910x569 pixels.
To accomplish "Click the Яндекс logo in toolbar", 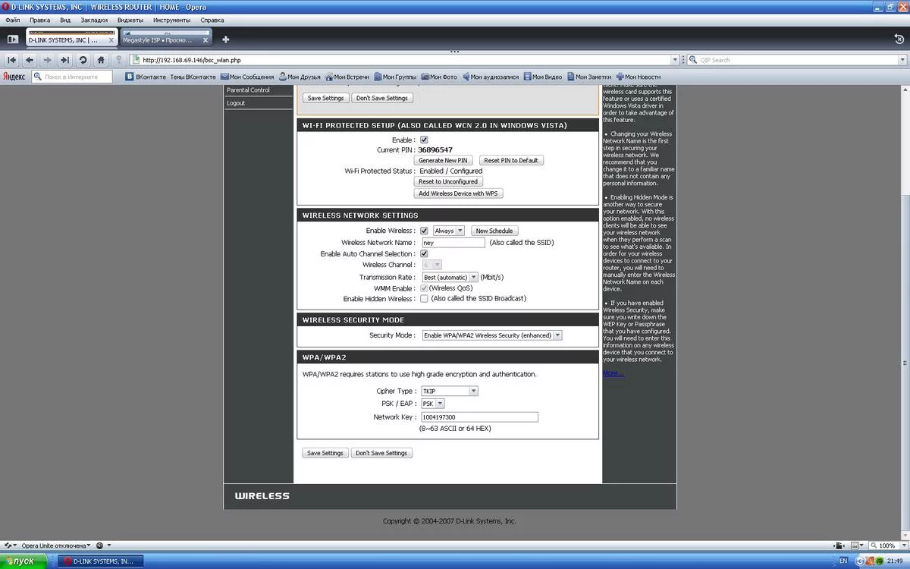I will click(14, 77).
